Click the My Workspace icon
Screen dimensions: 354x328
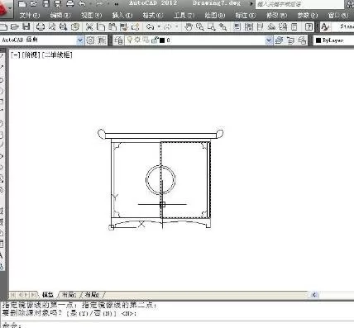(102, 40)
